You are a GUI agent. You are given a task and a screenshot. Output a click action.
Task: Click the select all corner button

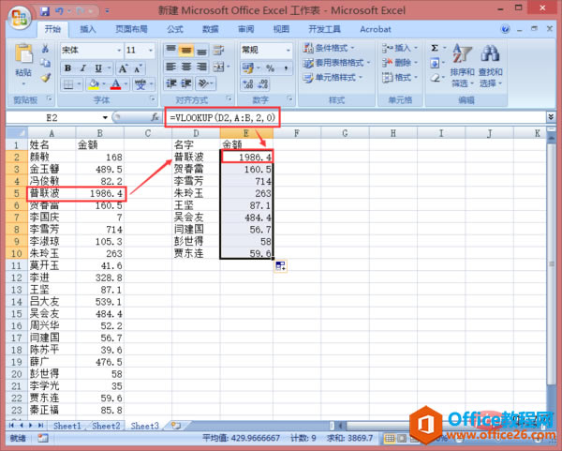pos(17,133)
